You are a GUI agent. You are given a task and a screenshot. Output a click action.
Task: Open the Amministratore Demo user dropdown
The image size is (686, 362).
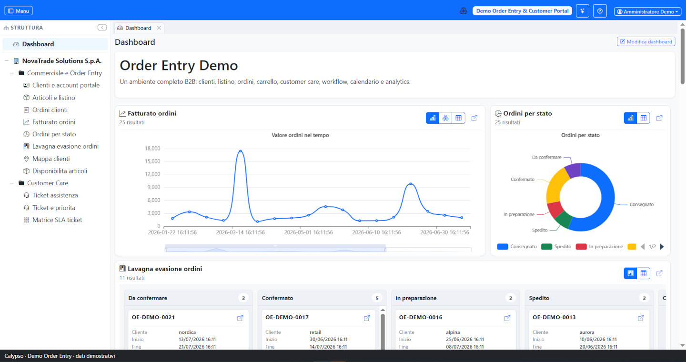pos(647,11)
